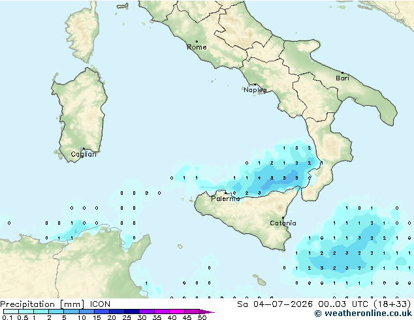Click the legend label '50'
414x320 pixels.
pyautogui.click(x=202, y=317)
